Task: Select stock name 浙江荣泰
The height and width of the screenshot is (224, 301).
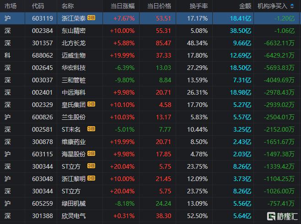Action: (x=74, y=18)
